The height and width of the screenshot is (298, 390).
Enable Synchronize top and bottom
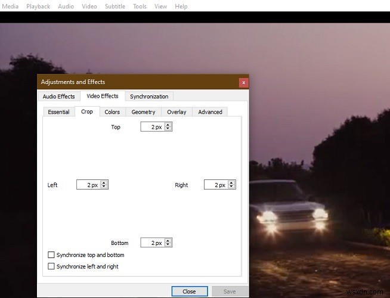coord(51,254)
